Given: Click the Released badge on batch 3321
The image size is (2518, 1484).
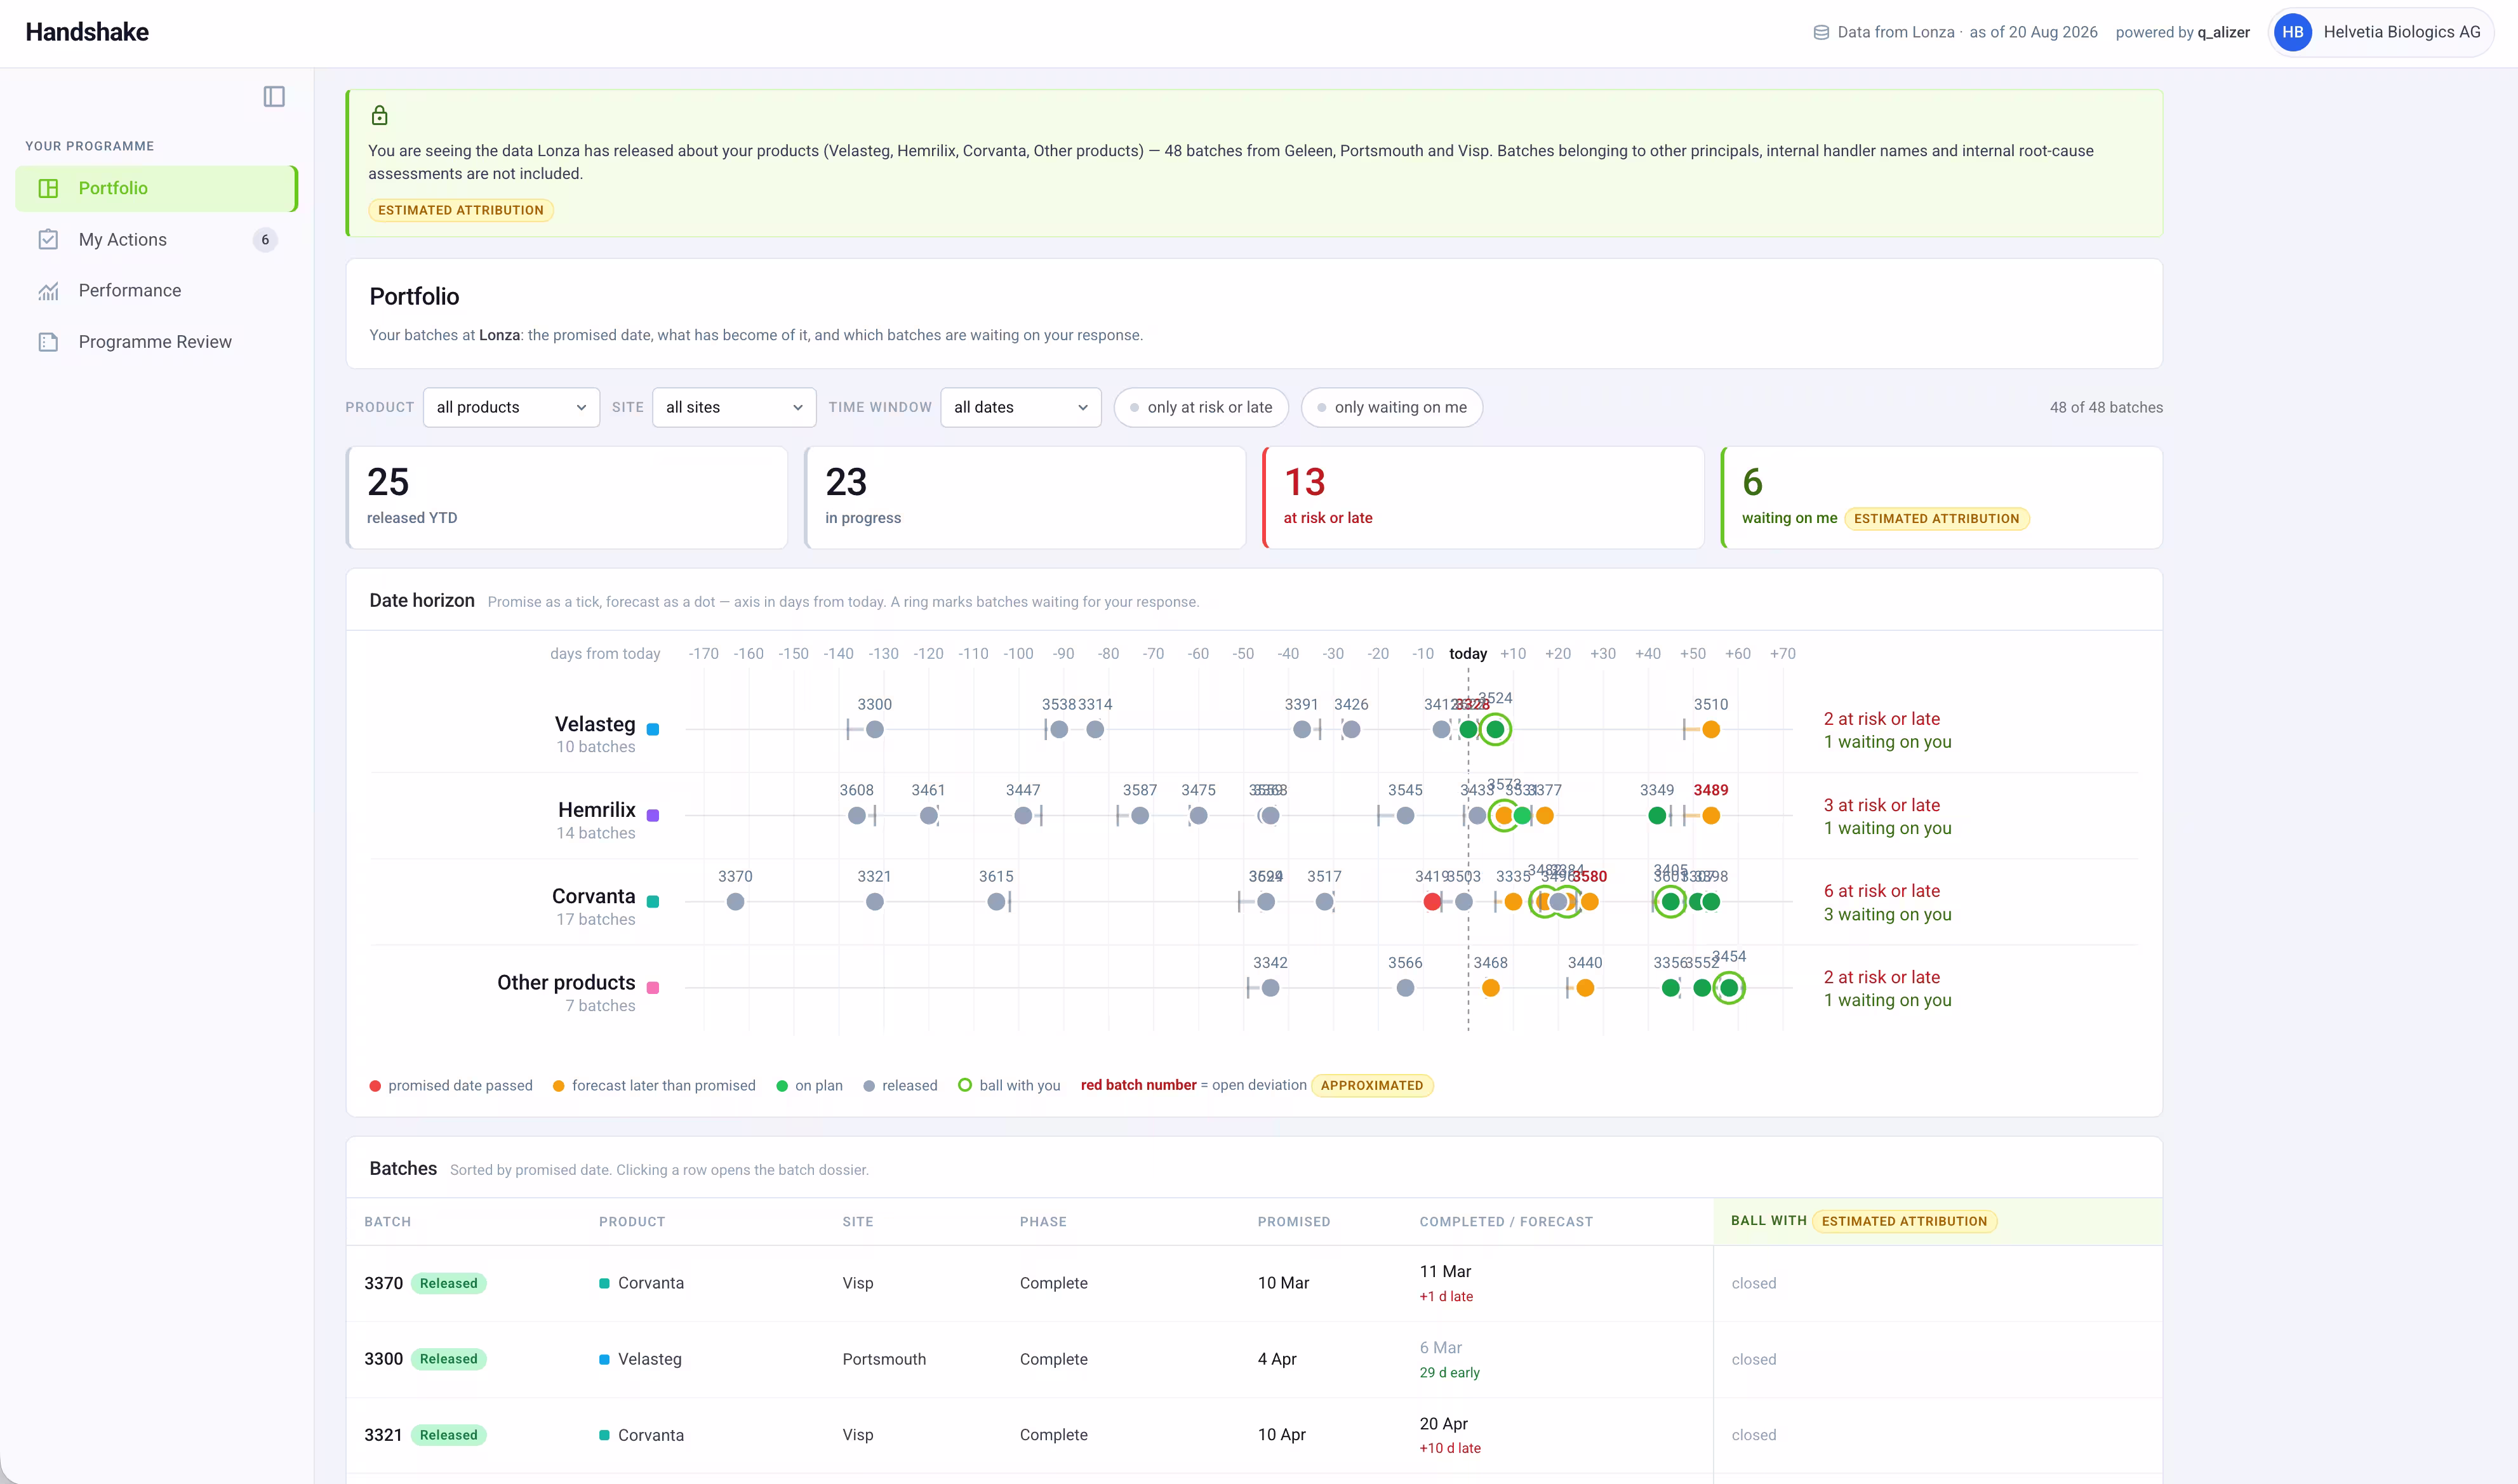Looking at the screenshot, I should click(x=448, y=1435).
